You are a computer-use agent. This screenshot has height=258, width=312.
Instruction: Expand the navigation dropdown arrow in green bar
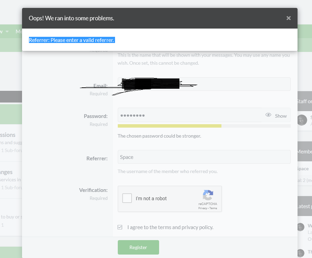click(7, 32)
